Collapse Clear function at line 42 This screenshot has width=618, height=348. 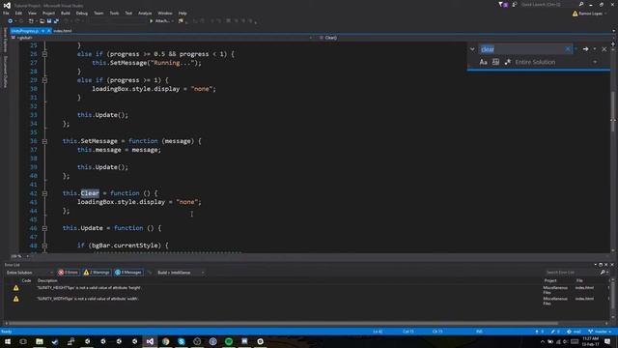[x=44, y=193]
